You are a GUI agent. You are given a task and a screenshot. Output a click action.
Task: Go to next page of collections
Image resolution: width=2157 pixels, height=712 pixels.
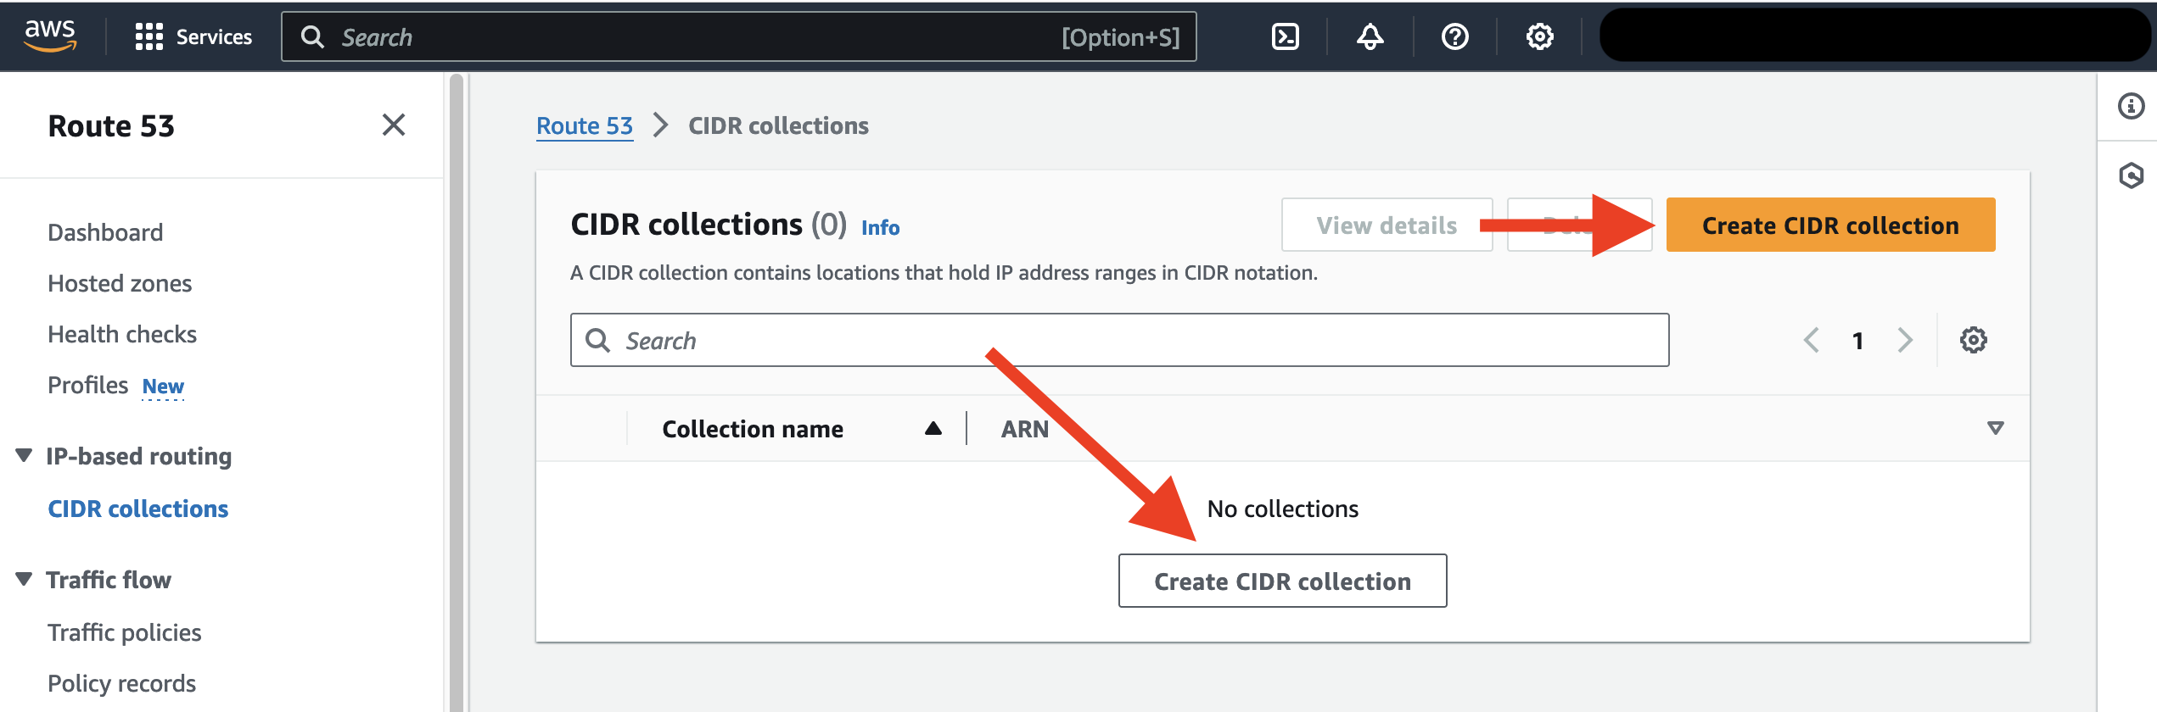1905,340
